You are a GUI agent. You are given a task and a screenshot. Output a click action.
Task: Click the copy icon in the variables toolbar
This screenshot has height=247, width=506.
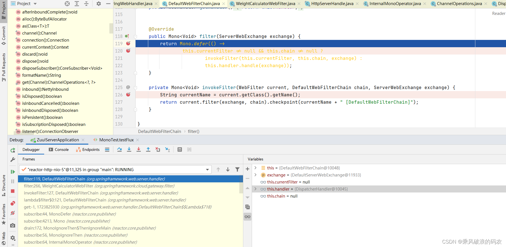coord(248,207)
